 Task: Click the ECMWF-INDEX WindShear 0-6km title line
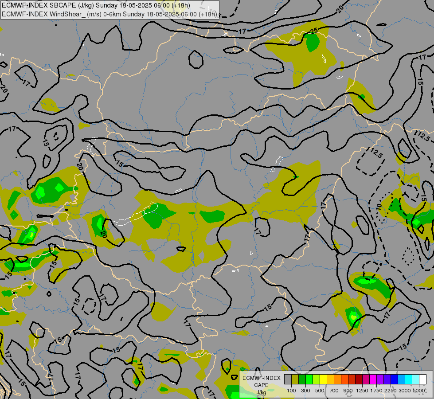(109, 14)
